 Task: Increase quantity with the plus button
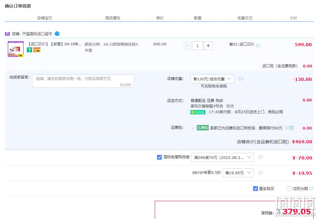pyautogui.click(x=208, y=46)
